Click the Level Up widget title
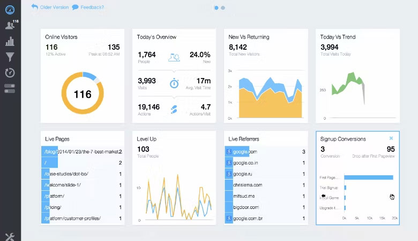 pyautogui.click(x=147, y=139)
